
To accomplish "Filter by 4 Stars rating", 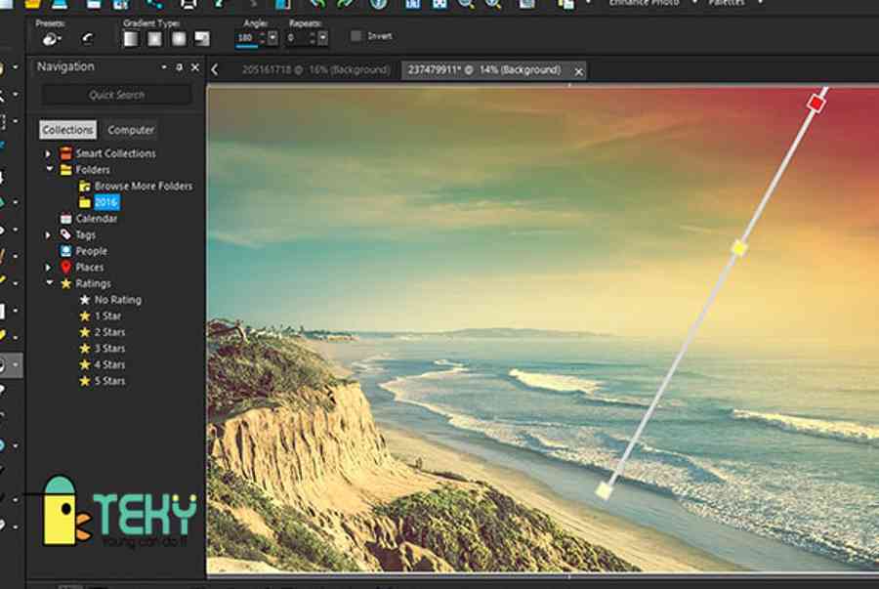I will tap(109, 365).
